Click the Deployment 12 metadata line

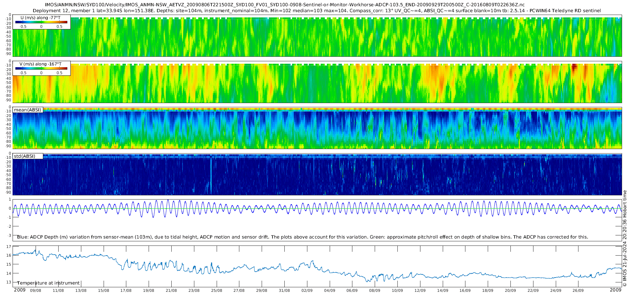pos(317,10)
